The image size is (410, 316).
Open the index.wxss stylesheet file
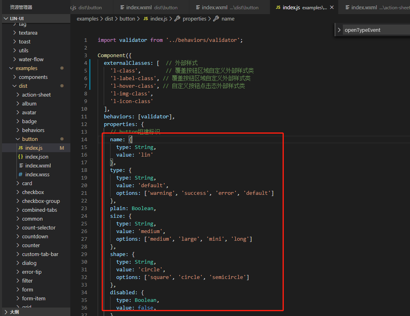[36, 175]
